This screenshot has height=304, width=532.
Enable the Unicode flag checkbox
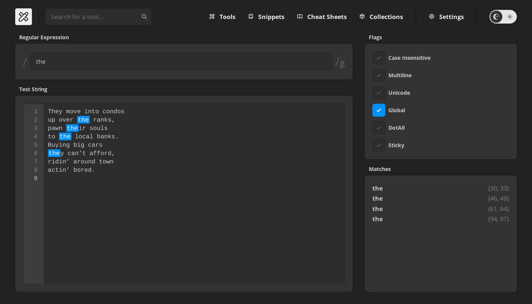click(379, 93)
